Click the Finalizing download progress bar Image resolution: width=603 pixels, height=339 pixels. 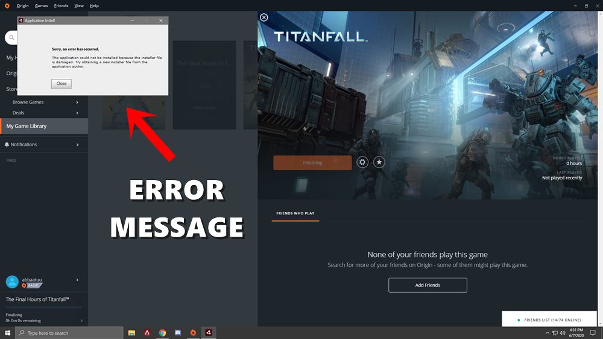tap(44, 308)
